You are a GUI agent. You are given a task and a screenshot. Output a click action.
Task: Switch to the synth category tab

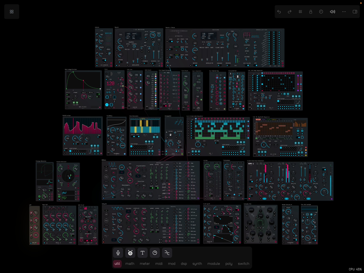click(197, 264)
